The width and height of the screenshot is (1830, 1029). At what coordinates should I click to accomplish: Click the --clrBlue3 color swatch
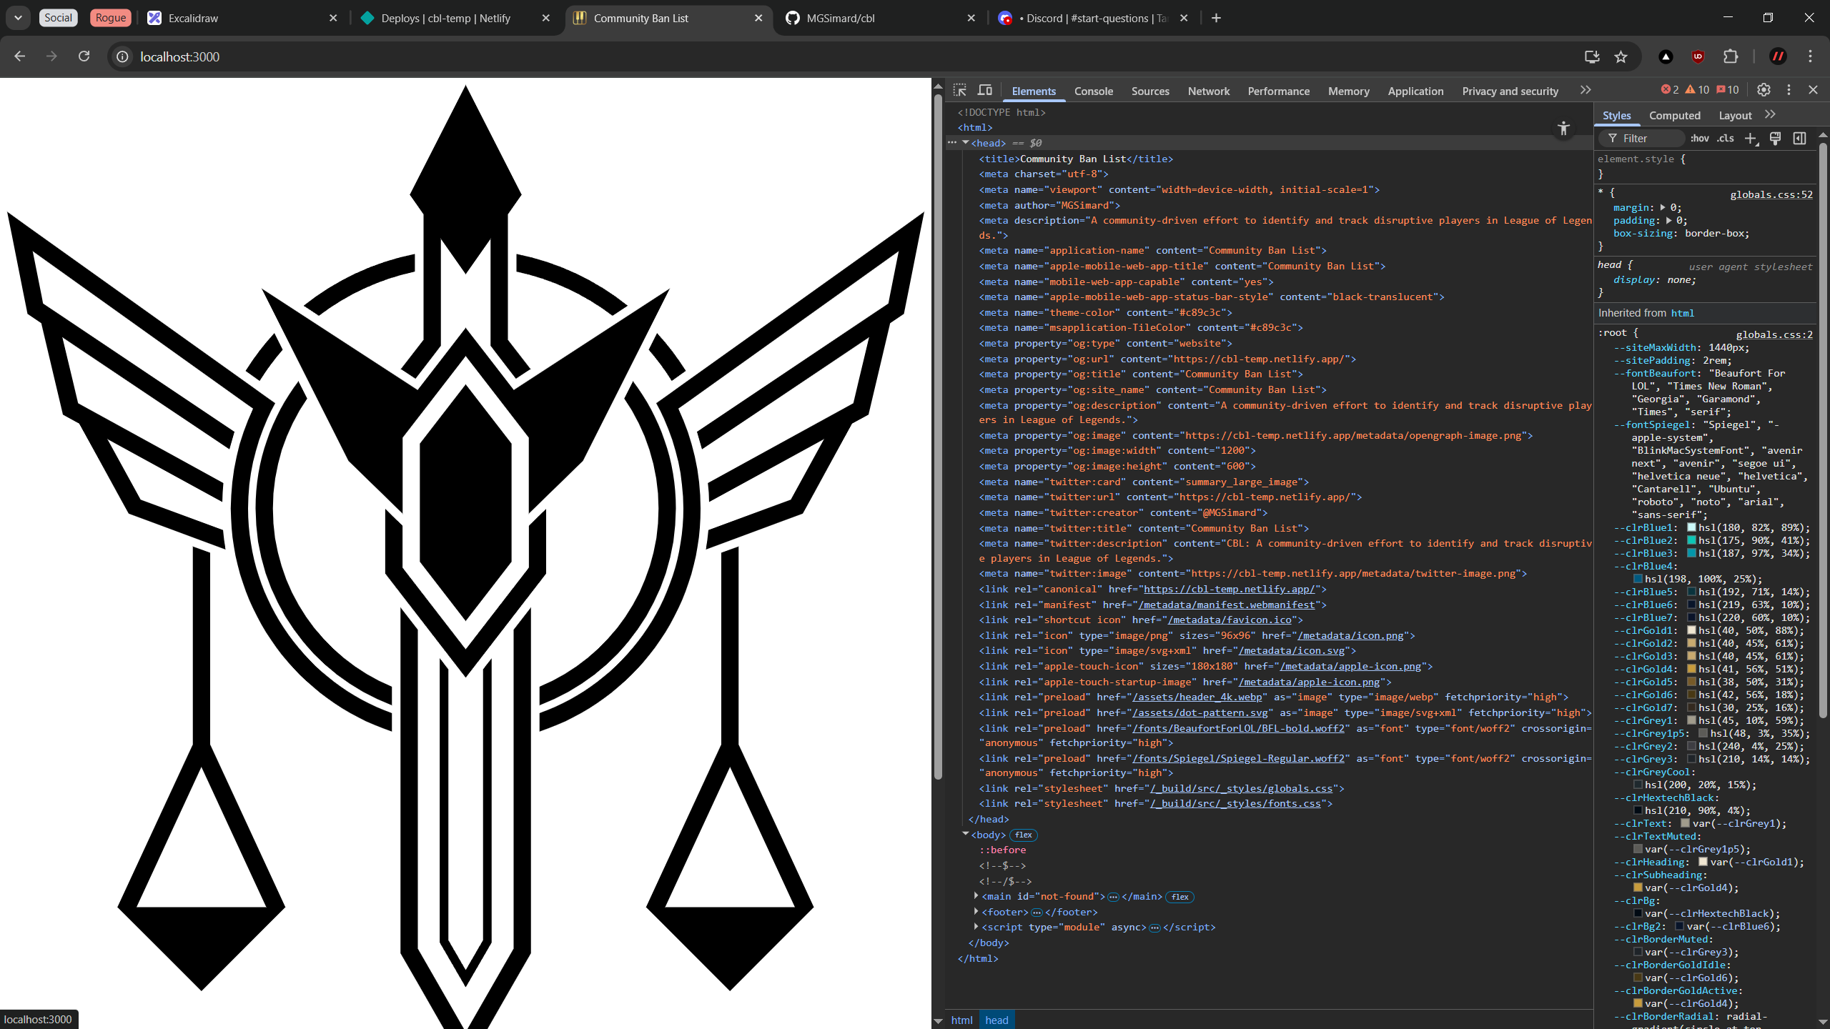coord(1692,553)
